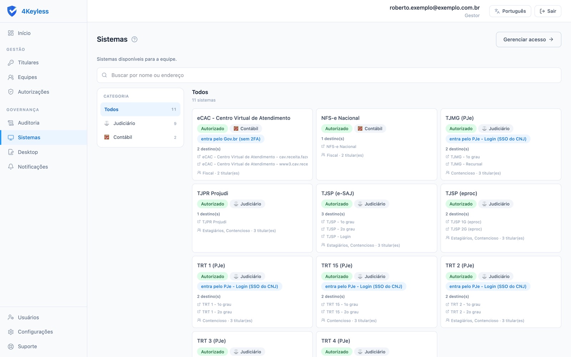571x357 pixels.
Task: Click the Desktop icon in sidebar
Action: click(11, 152)
